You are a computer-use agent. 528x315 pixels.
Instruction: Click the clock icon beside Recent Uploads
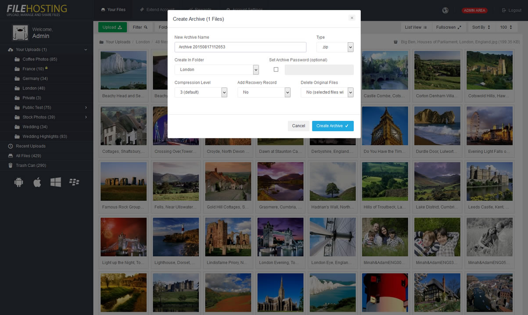tap(11, 146)
